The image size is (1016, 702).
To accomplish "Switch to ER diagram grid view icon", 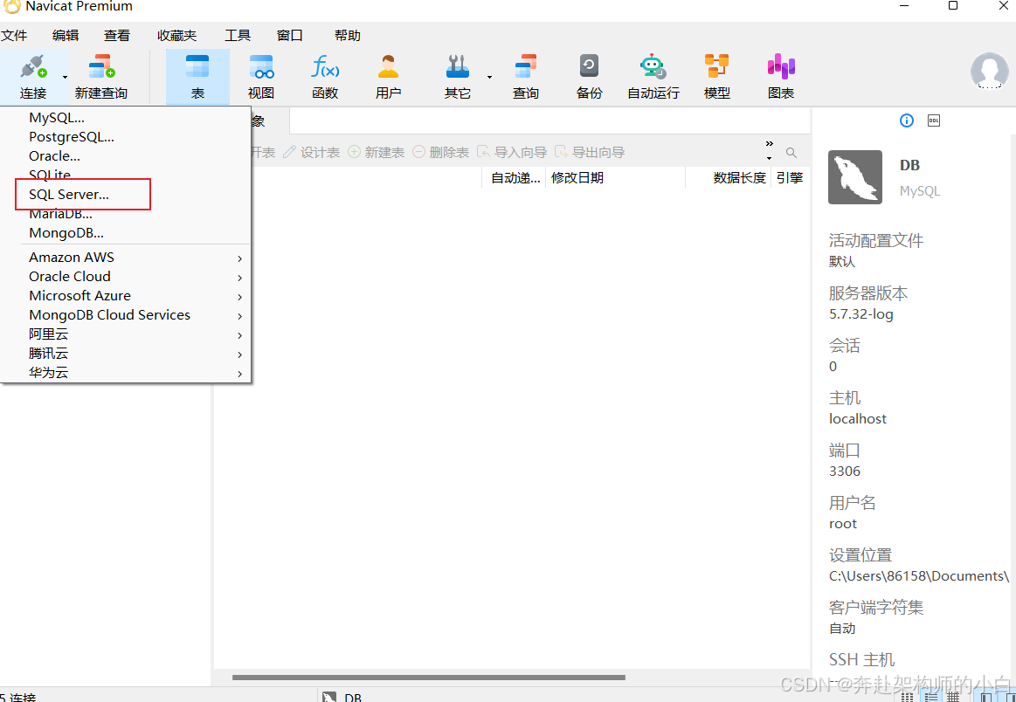I will (x=953, y=698).
